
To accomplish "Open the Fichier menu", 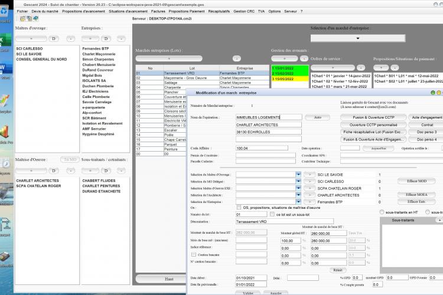I will click(x=22, y=11).
